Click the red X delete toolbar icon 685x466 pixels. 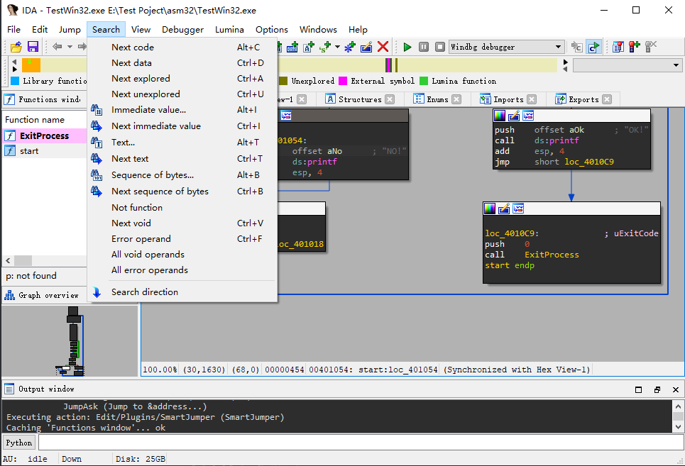(383, 47)
